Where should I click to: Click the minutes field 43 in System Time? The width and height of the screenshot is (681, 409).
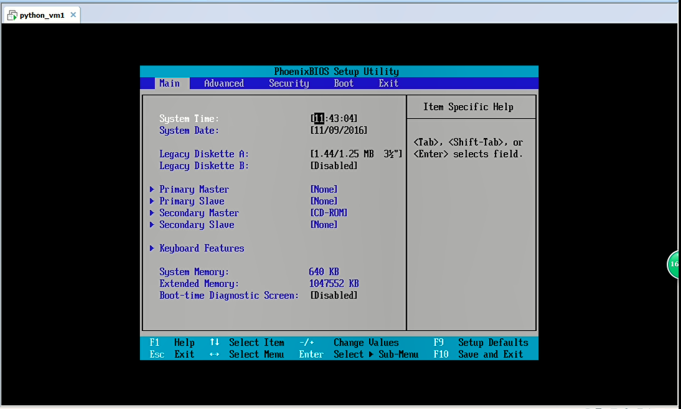coord(334,119)
